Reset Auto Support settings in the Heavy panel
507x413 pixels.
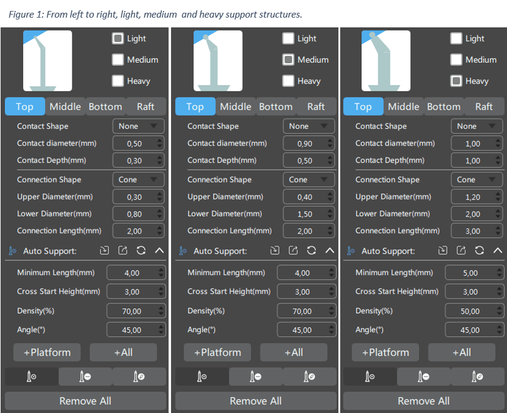(479, 251)
